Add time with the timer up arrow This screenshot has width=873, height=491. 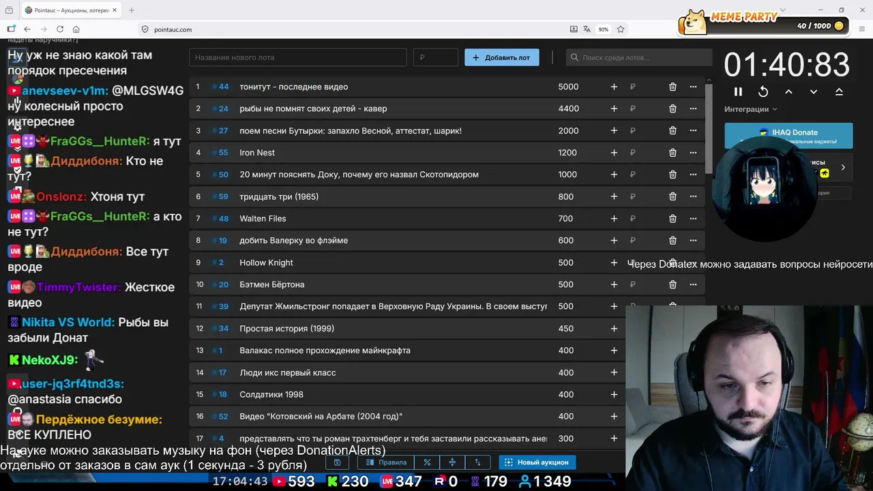(788, 91)
